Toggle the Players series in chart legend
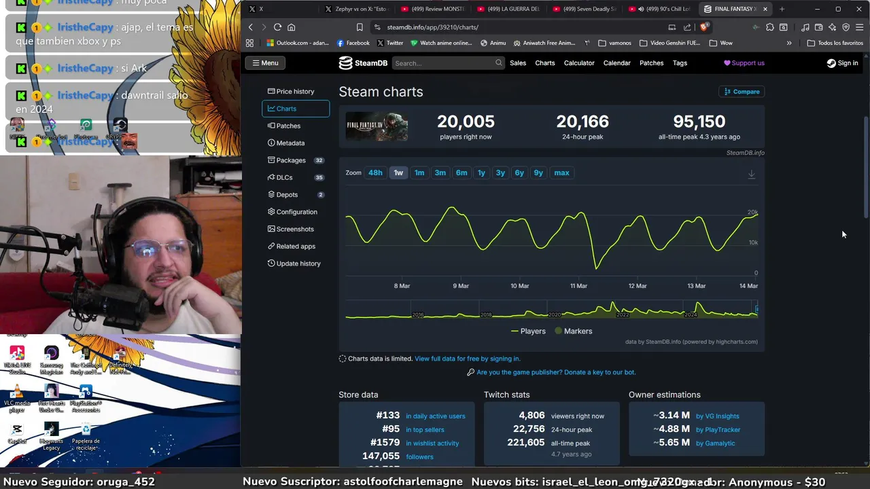The width and height of the screenshot is (870, 489). (528, 331)
